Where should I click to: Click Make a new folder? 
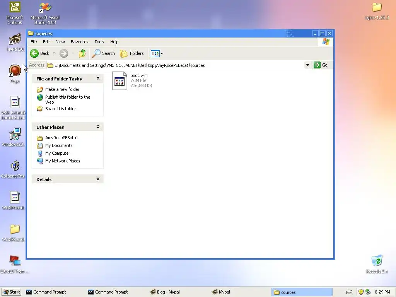pyautogui.click(x=62, y=89)
